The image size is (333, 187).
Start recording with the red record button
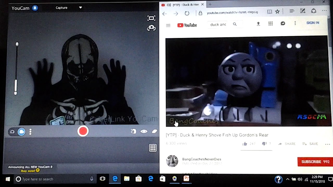83,131
